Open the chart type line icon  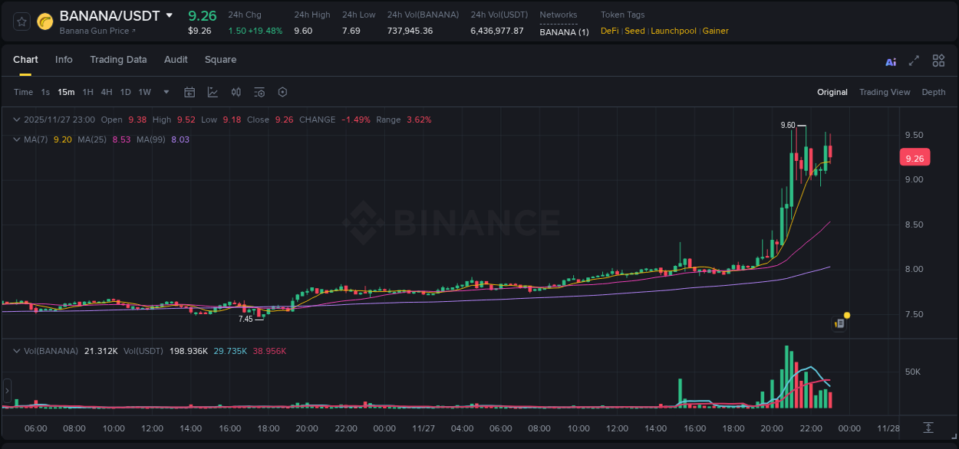tap(213, 92)
